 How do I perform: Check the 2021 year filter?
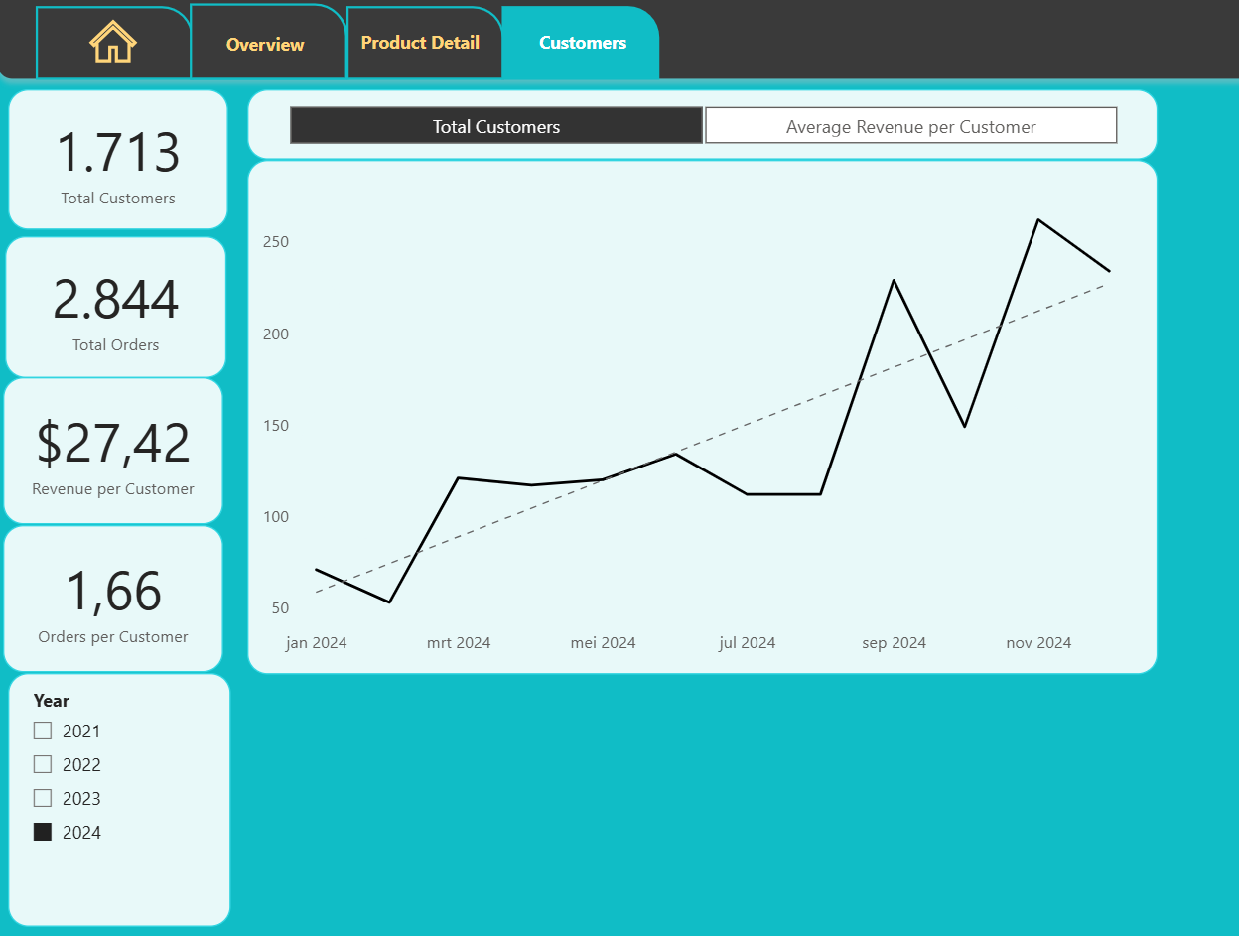coord(43,731)
